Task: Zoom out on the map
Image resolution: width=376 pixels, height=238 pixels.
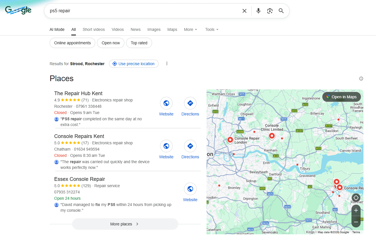Action: pos(356,222)
